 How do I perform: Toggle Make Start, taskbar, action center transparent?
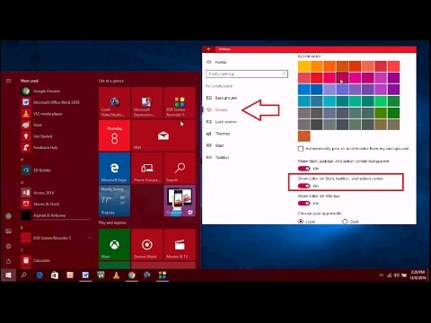[303, 169]
